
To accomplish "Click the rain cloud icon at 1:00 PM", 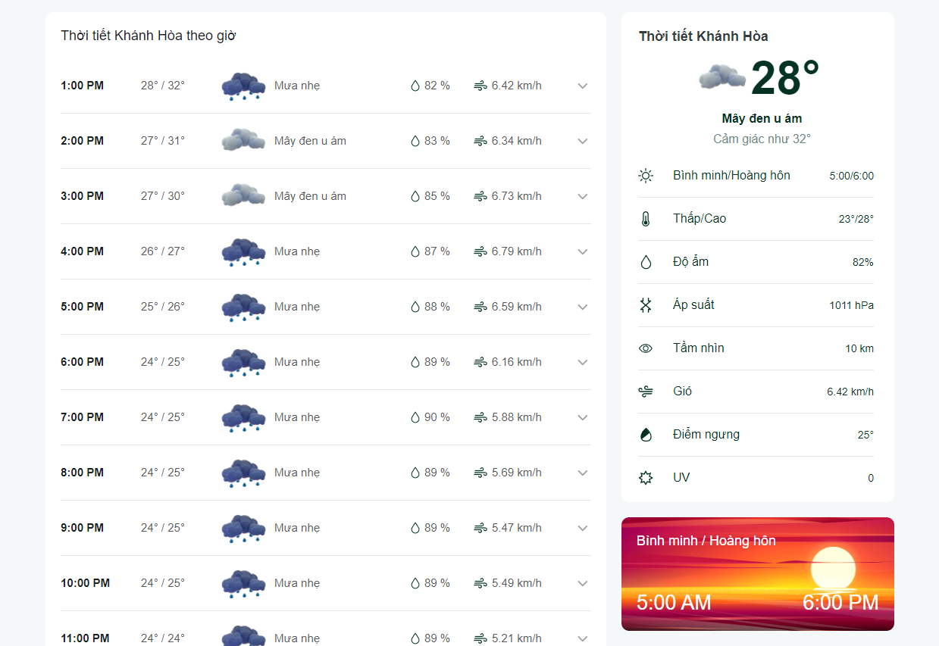I will click(x=243, y=86).
